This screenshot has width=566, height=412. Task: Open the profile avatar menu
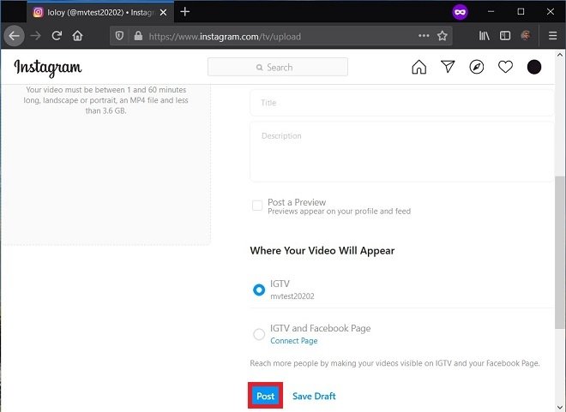(x=534, y=67)
